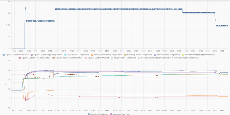
Task: Click the Hz axis label of frequency chart
Action: click(x=6, y=25)
